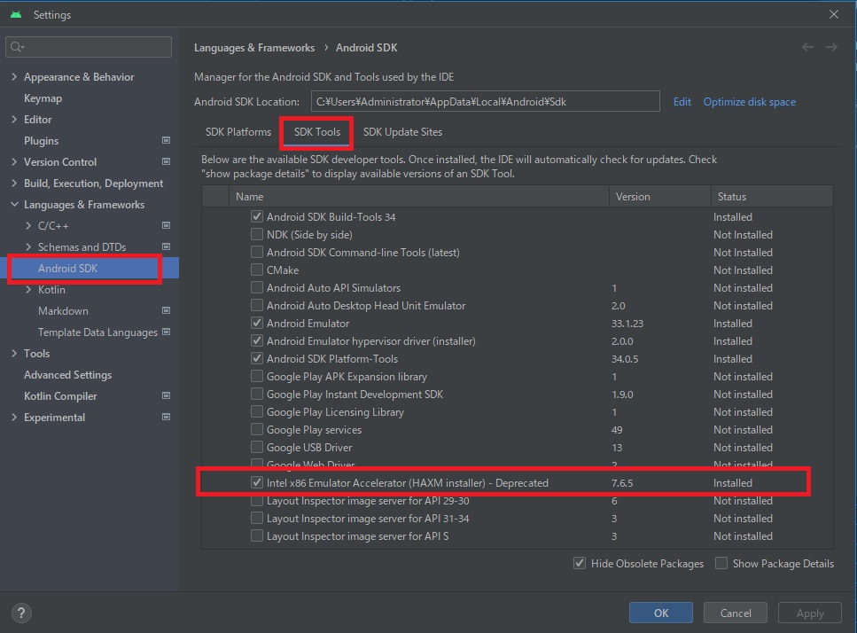857x633 pixels.
Task: Click the search magnifier icon in settings
Action: 18,47
